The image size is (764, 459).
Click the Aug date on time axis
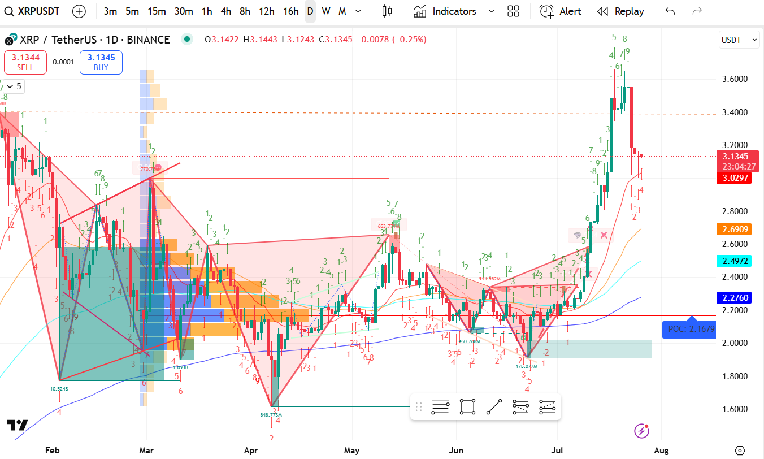coord(661,451)
